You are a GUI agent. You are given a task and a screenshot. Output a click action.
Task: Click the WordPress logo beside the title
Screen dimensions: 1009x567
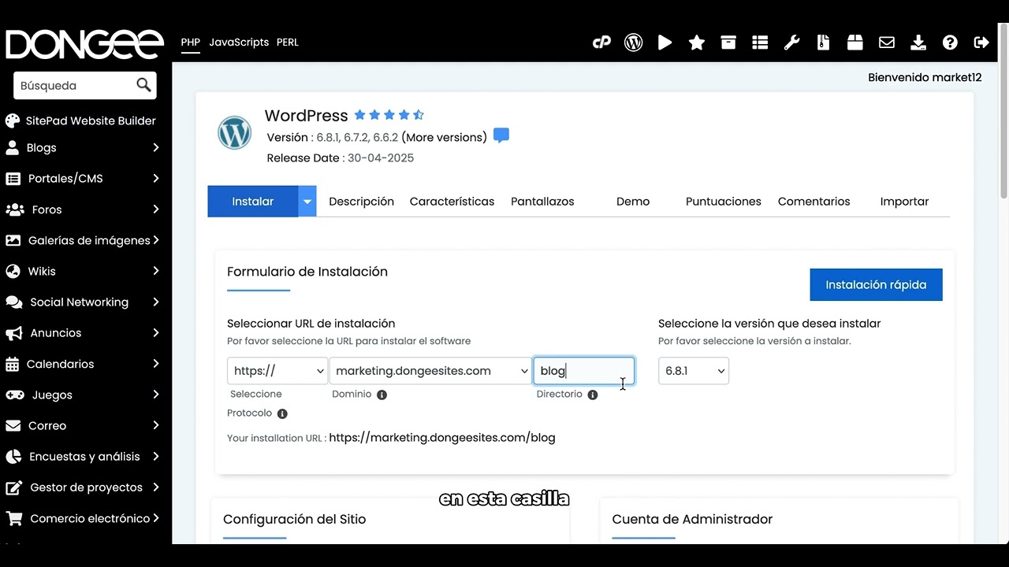234,133
